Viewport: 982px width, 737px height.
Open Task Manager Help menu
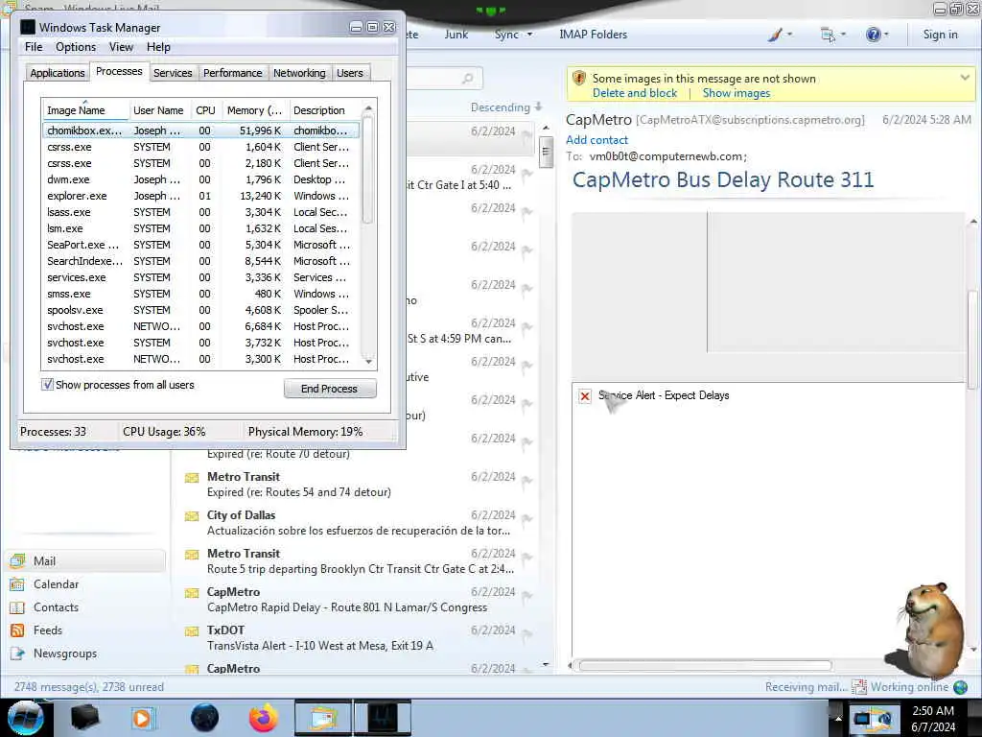click(x=158, y=47)
